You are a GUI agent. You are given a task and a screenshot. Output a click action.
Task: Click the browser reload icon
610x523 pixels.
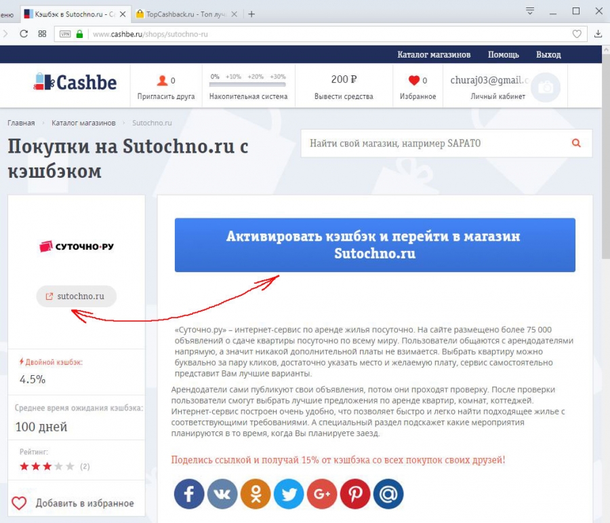point(24,34)
